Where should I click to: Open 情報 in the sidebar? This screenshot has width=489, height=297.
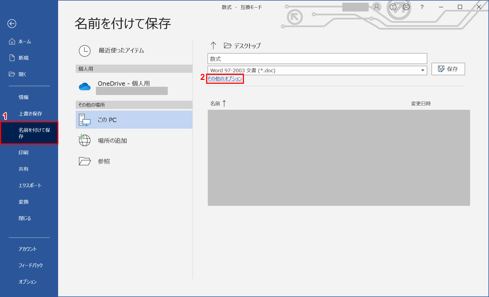pyautogui.click(x=24, y=97)
